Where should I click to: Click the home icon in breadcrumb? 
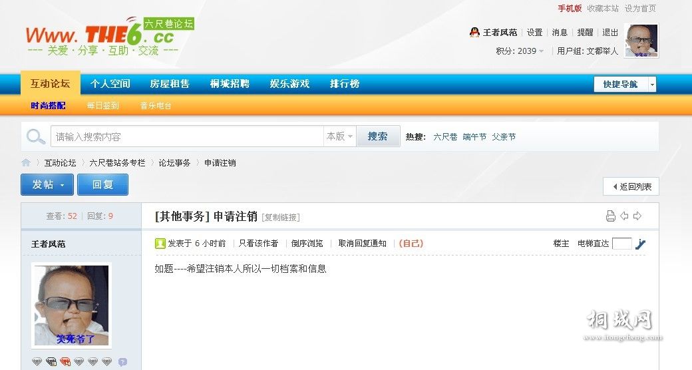coord(26,163)
